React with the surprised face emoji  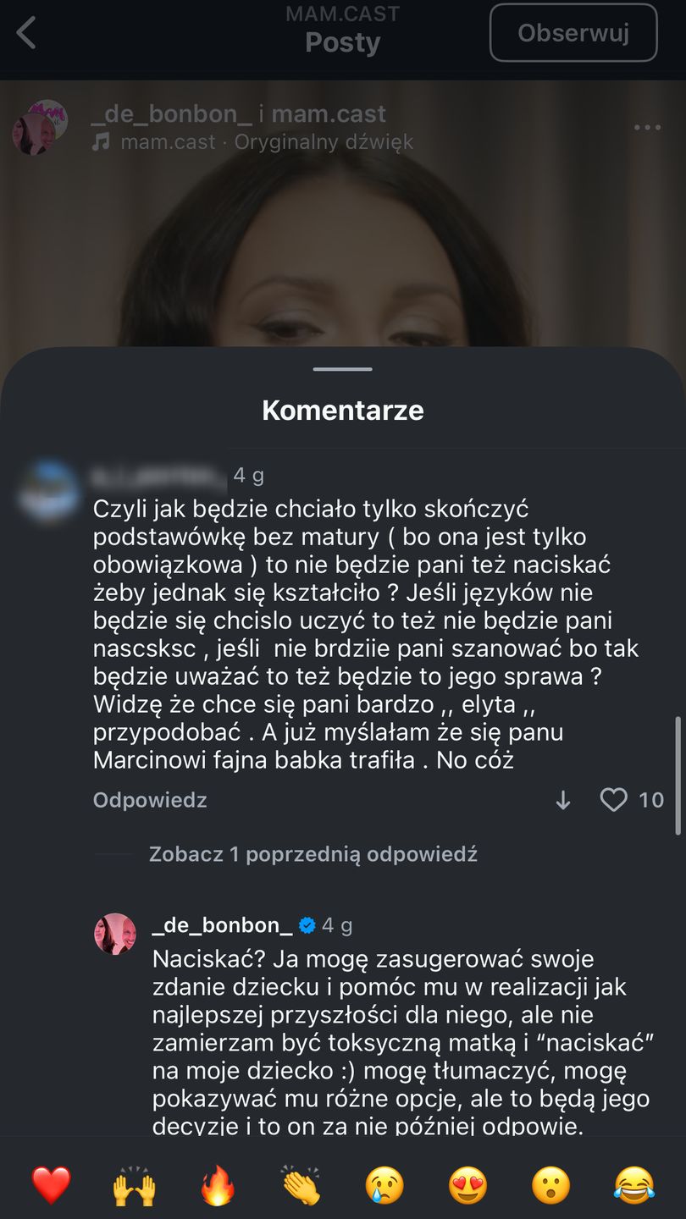[x=550, y=1185]
